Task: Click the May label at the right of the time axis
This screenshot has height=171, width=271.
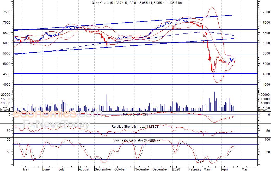Action: click(x=244, y=169)
